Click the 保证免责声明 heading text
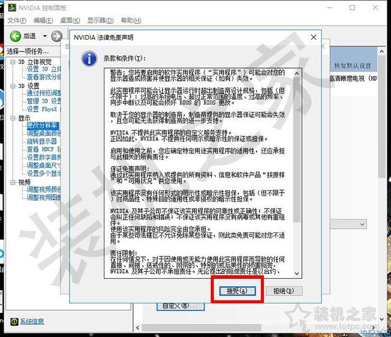This screenshot has width=391, height=337. (x=130, y=169)
